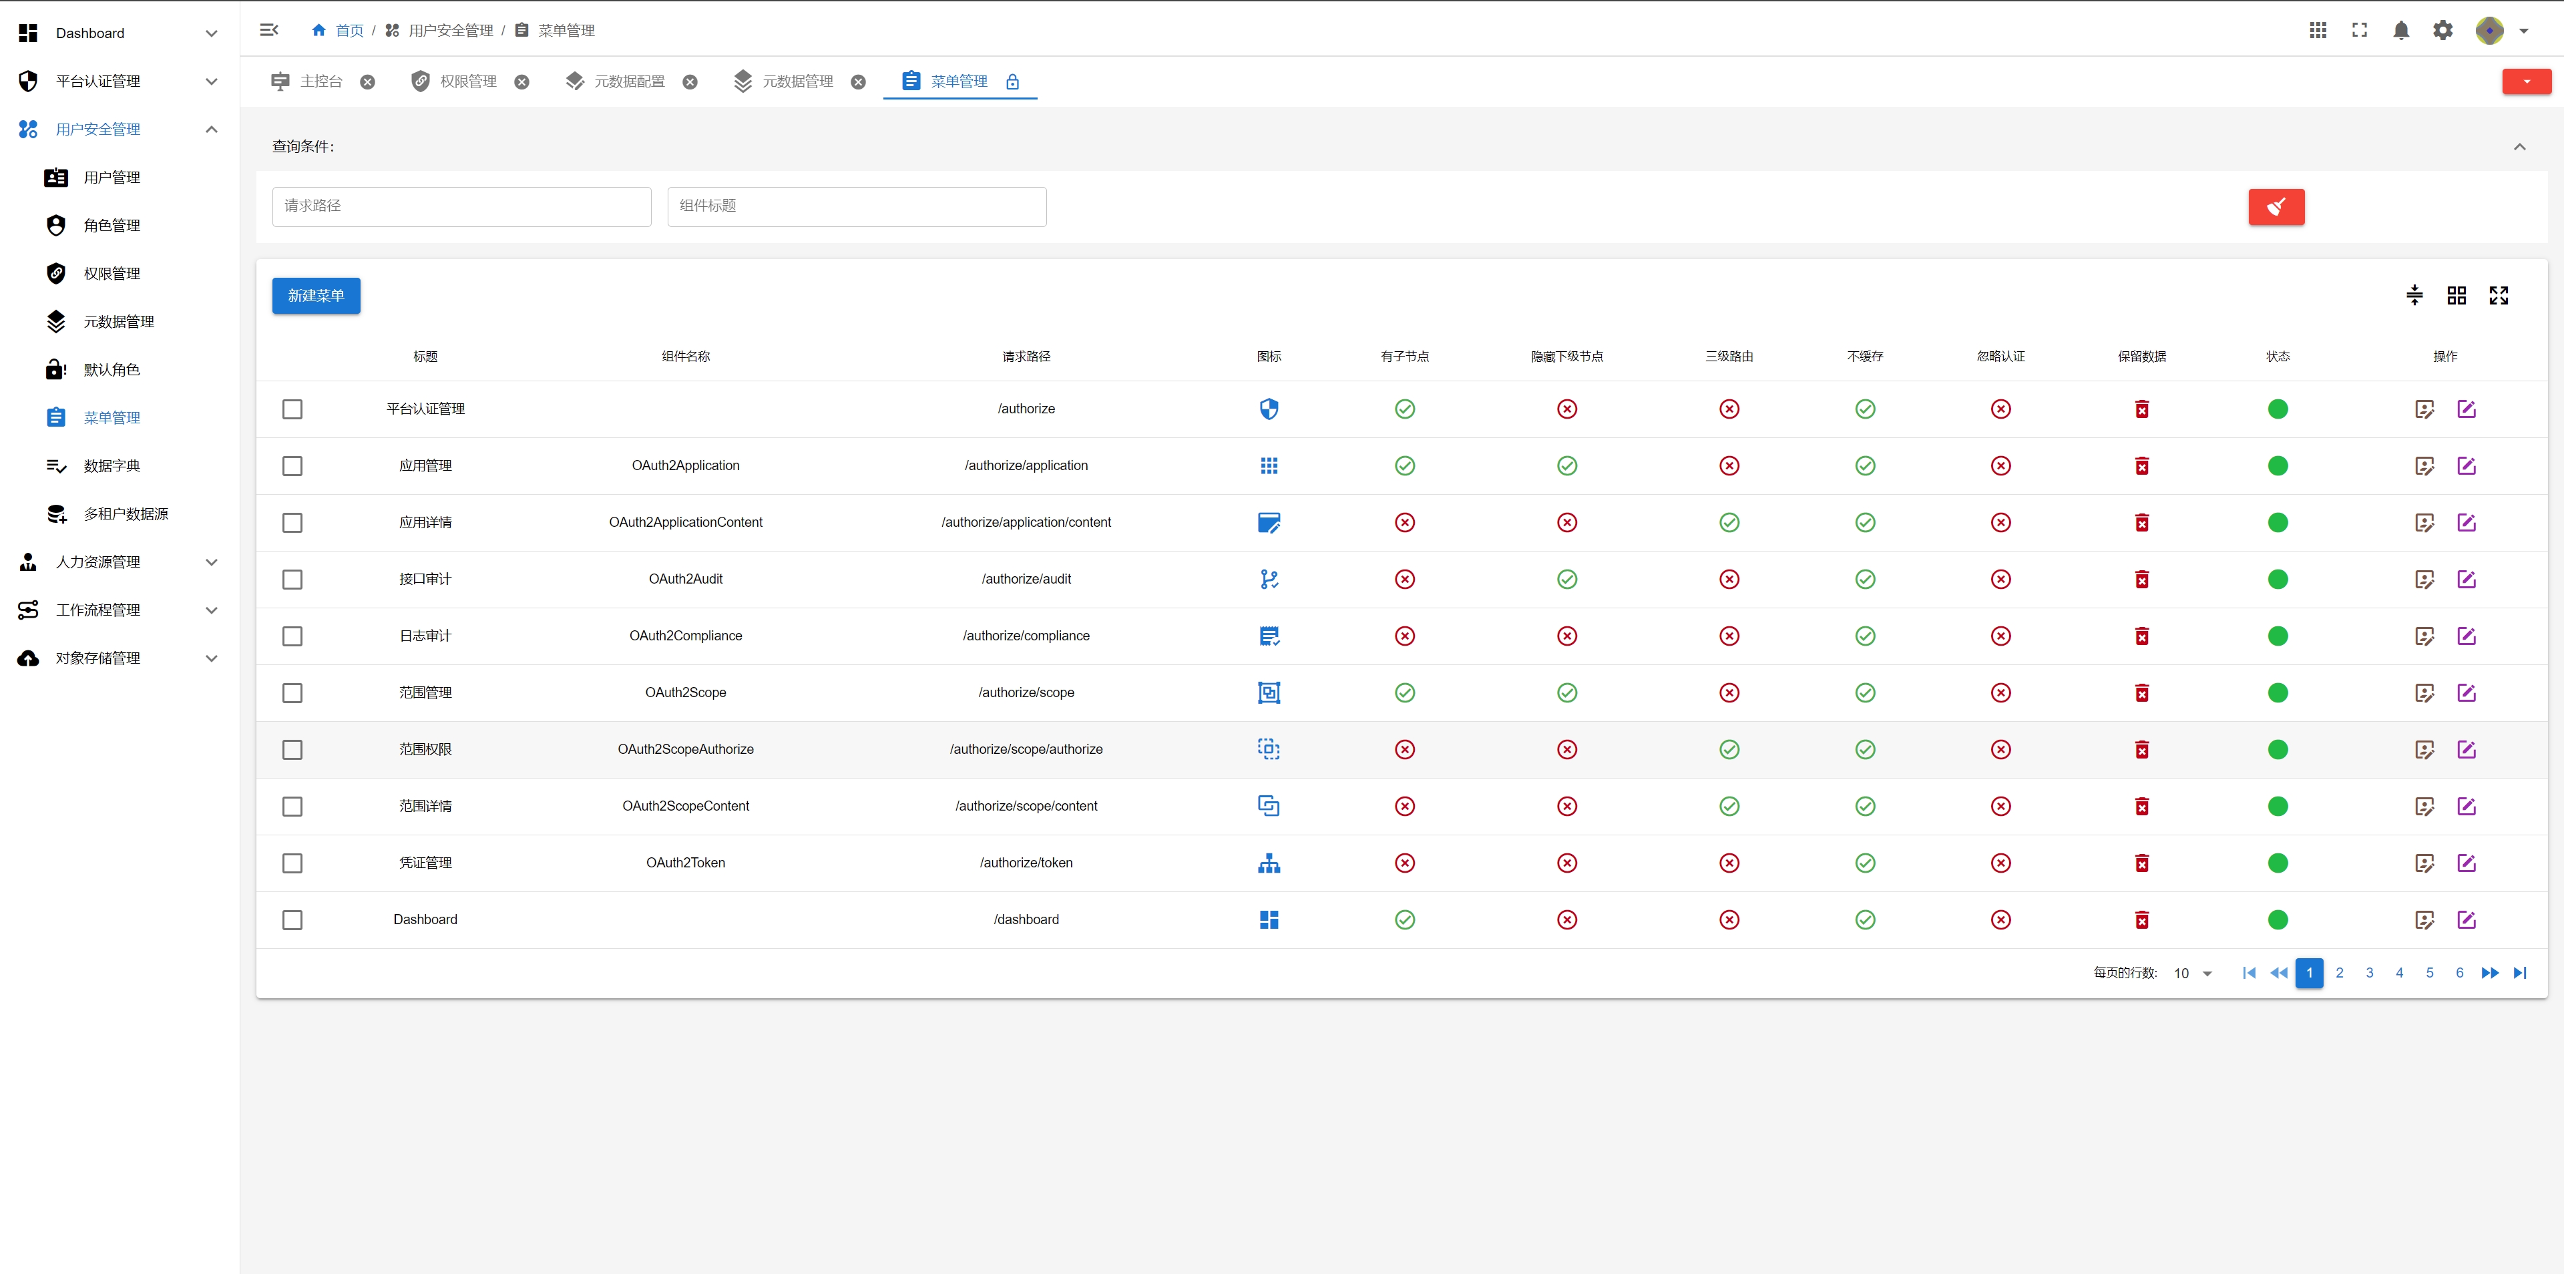
Task: Click the 新建菜单 button
Action: tap(316, 296)
